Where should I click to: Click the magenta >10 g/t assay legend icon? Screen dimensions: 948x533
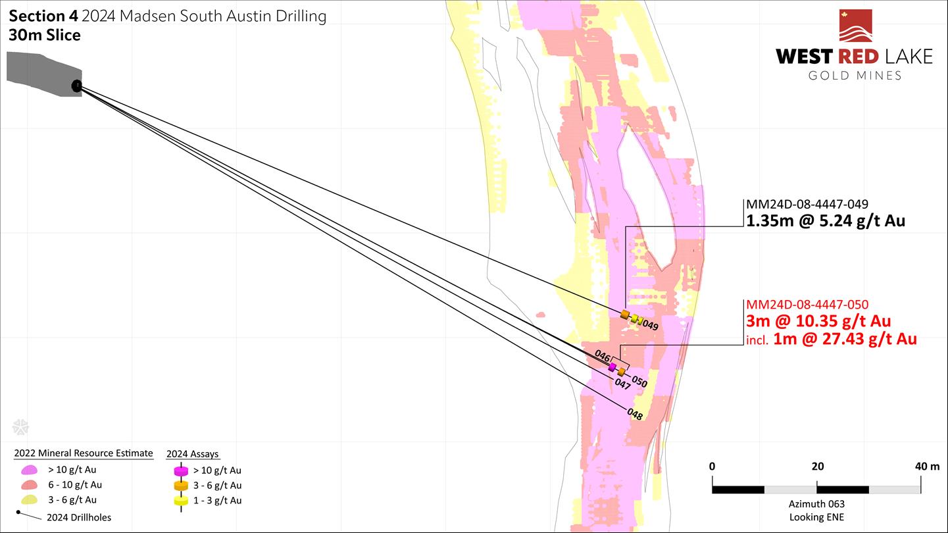(x=180, y=471)
